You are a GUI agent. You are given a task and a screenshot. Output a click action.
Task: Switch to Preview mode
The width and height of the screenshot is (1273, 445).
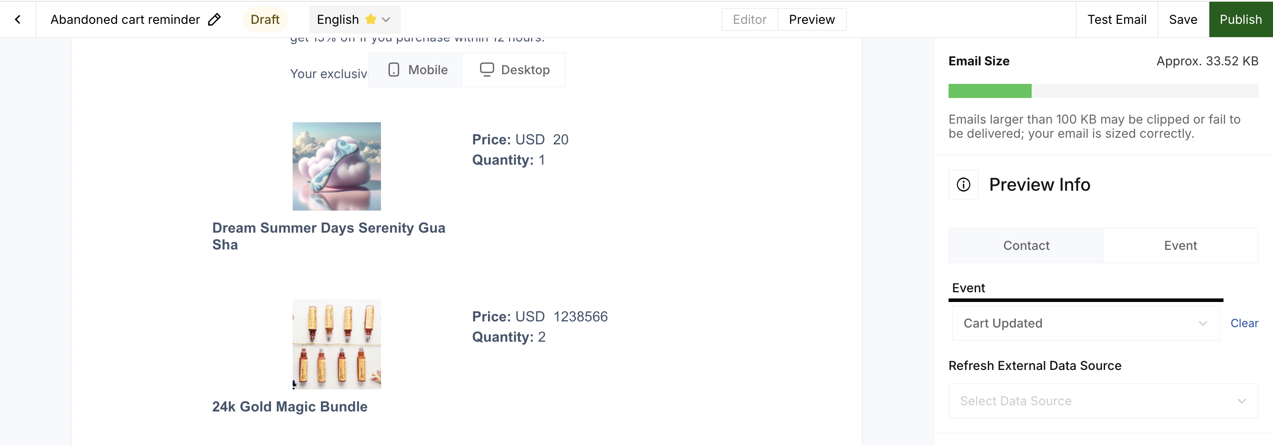tap(812, 19)
